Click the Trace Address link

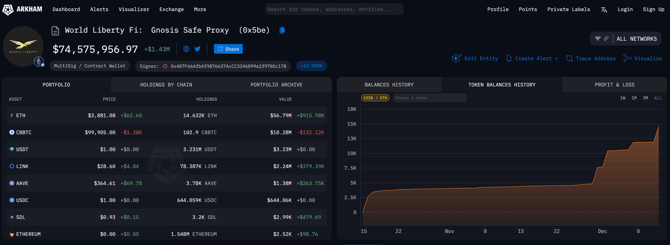click(x=590, y=58)
